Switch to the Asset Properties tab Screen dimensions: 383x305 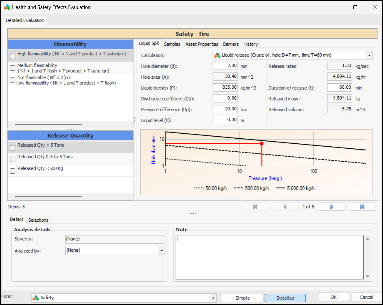tap(202, 44)
